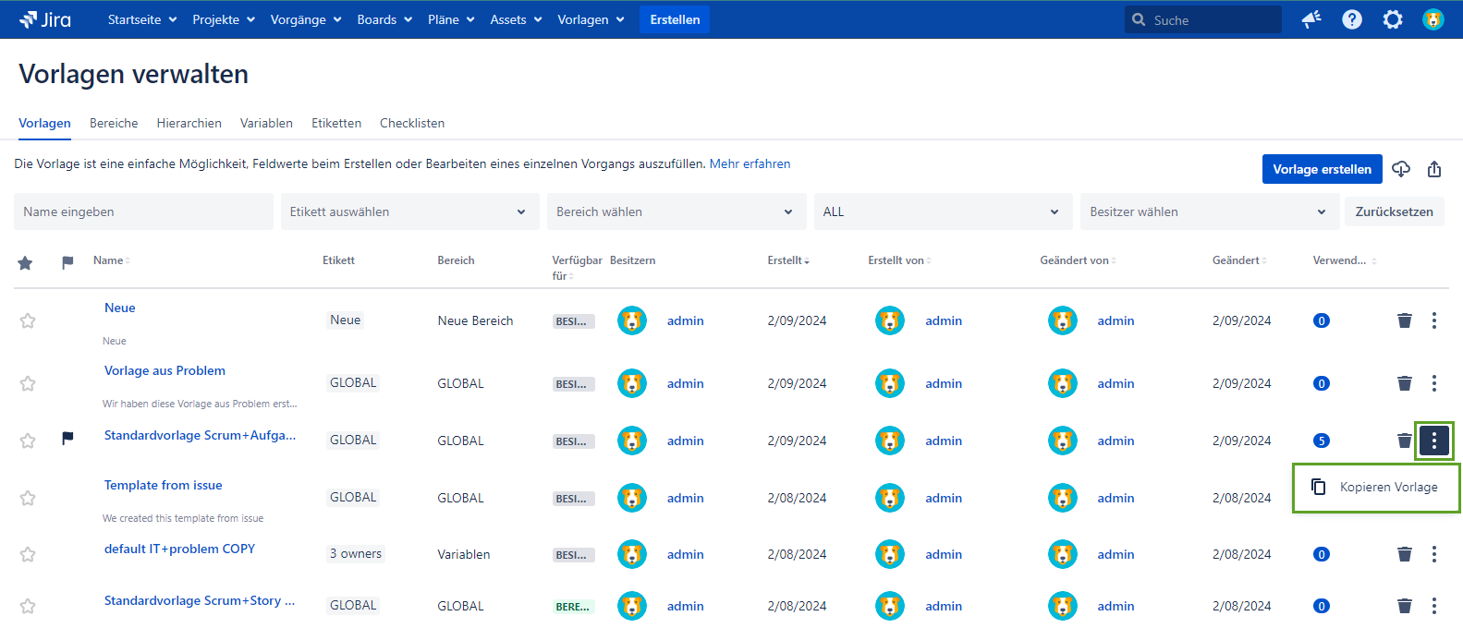The width and height of the screenshot is (1463, 628).
Task: Click trash icon for default IT+problem COPY
Action: pyautogui.click(x=1405, y=554)
